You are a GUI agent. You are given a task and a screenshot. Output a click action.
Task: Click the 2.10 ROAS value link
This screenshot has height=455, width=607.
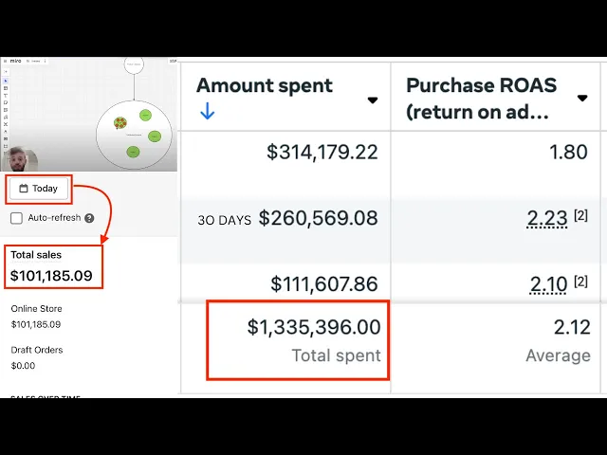[x=547, y=283]
